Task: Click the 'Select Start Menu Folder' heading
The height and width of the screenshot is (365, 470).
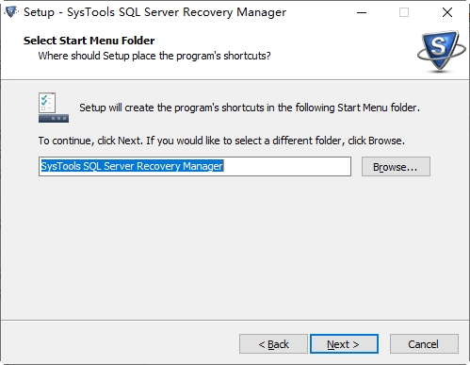Action: pos(89,41)
